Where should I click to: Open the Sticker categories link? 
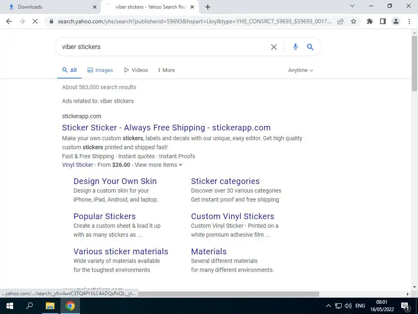[225, 181]
